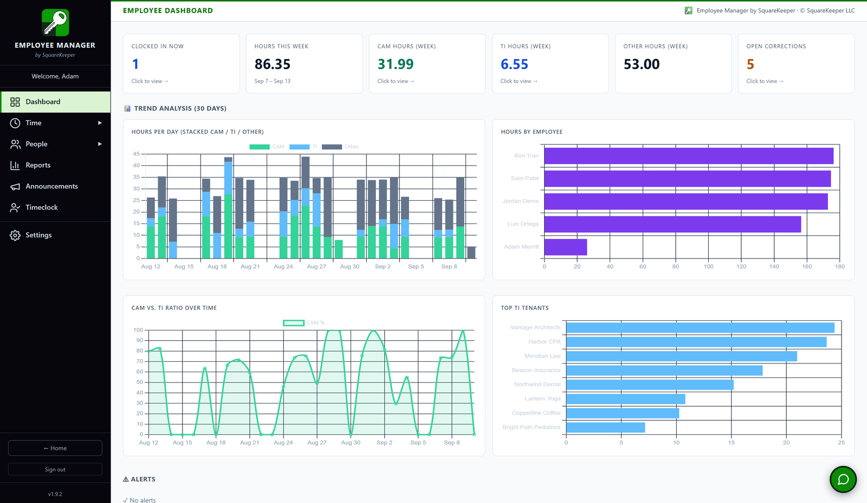The width and height of the screenshot is (867, 503).
Task: Click view link under CAM Hours
Action: tap(396, 81)
